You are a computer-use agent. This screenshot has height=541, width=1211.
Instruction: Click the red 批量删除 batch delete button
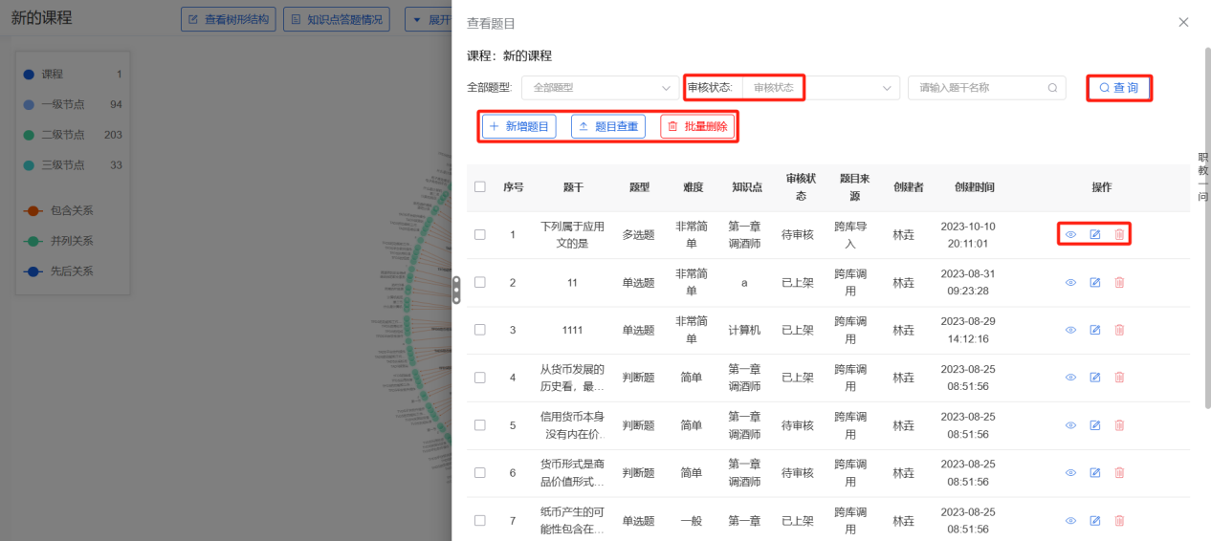pos(697,126)
